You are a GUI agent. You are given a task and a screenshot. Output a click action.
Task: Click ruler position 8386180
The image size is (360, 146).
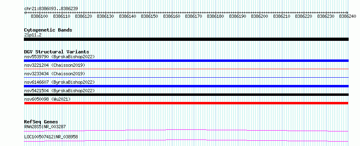click(215, 16)
